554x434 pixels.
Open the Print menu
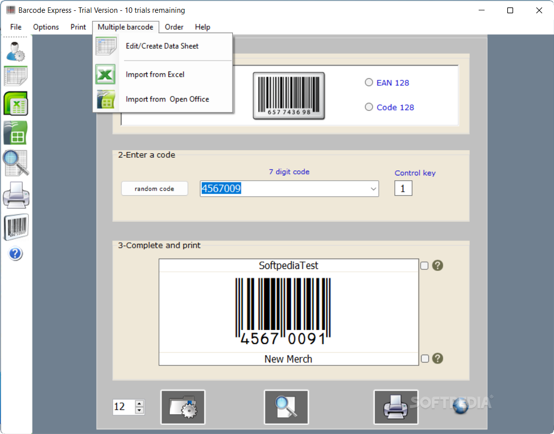pyautogui.click(x=78, y=27)
